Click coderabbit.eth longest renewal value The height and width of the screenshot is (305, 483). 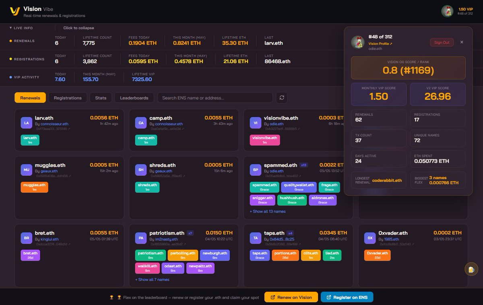coord(387,180)
